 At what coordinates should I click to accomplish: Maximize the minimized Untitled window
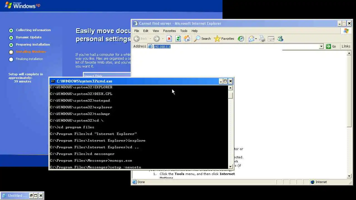(36, 196)
